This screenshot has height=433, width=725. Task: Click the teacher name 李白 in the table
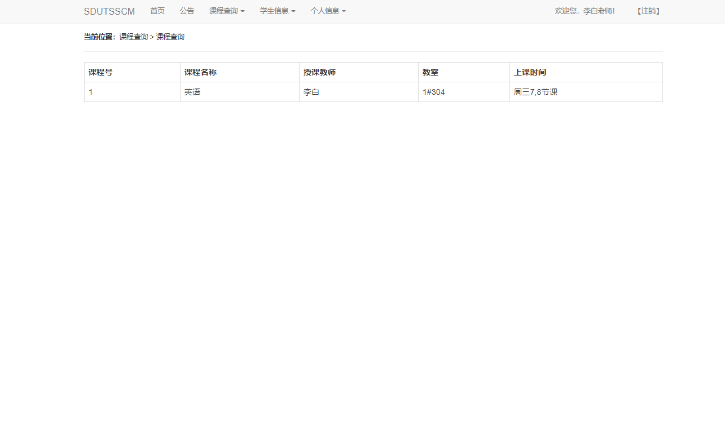(x=311, y=91)
